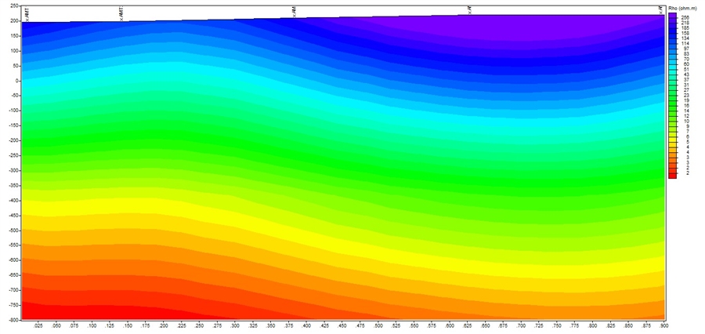
Task: Click the bottom red swatch in the legend
Action: [x=672, y=176]
